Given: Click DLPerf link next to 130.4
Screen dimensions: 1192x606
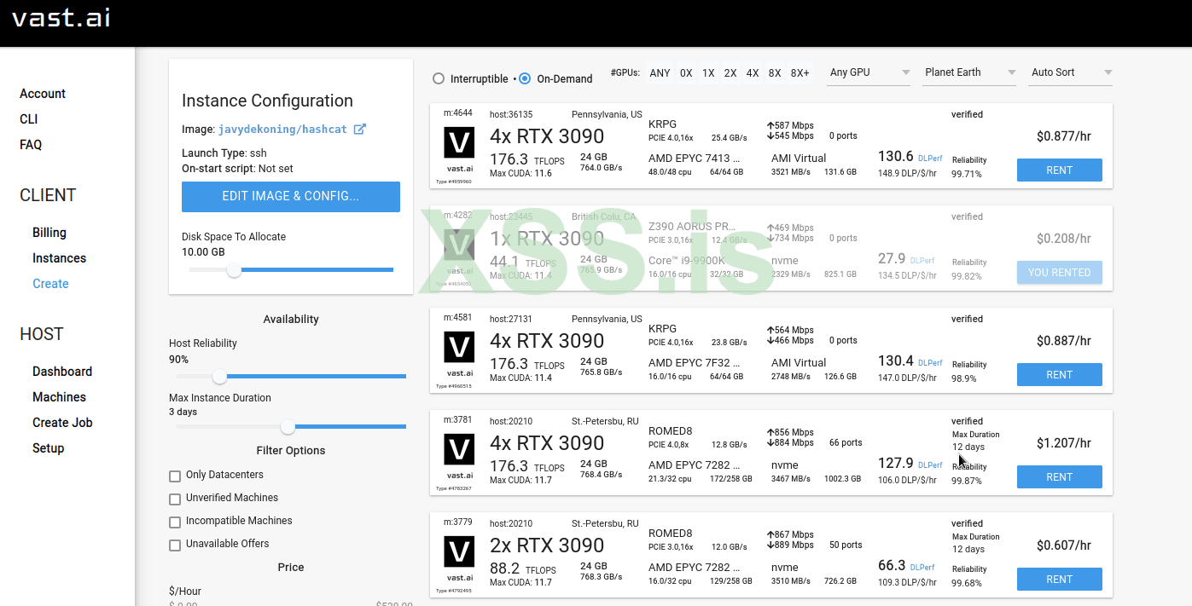Looking at the screenshot, I should [x=930, y=363].
